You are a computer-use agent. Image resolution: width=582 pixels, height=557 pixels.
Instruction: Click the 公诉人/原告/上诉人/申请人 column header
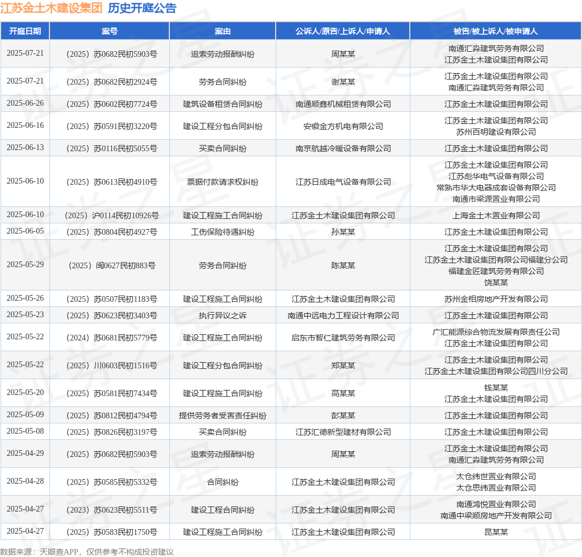point(343,31)
